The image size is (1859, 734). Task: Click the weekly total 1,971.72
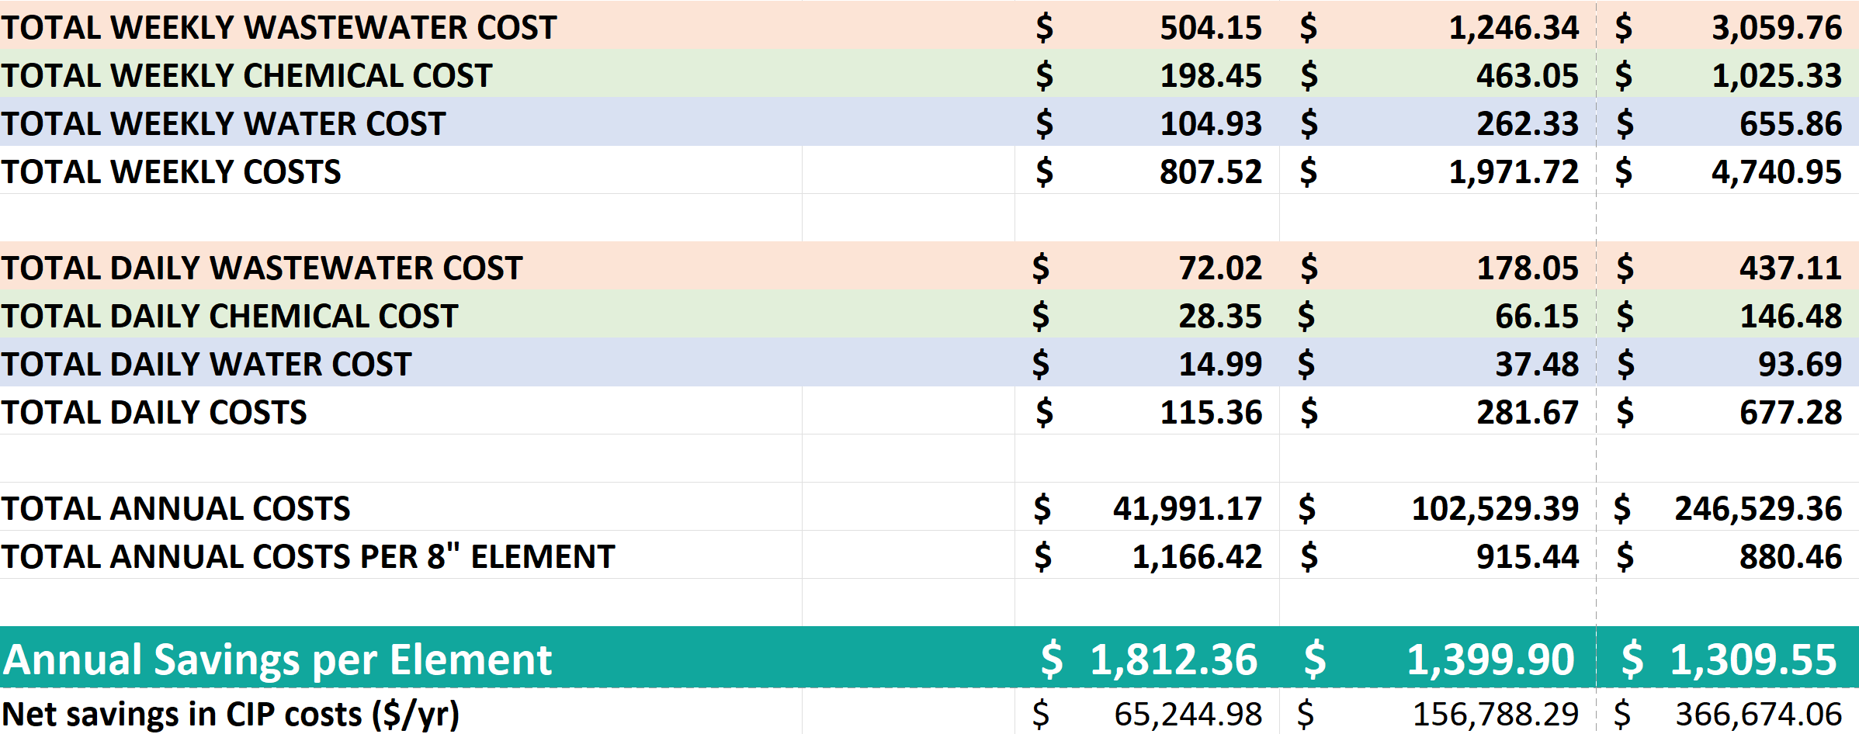tap(1514, 171)
